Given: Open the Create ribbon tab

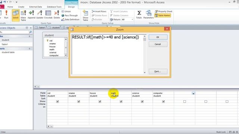Looking at the screenshot, I should (21, 7).
